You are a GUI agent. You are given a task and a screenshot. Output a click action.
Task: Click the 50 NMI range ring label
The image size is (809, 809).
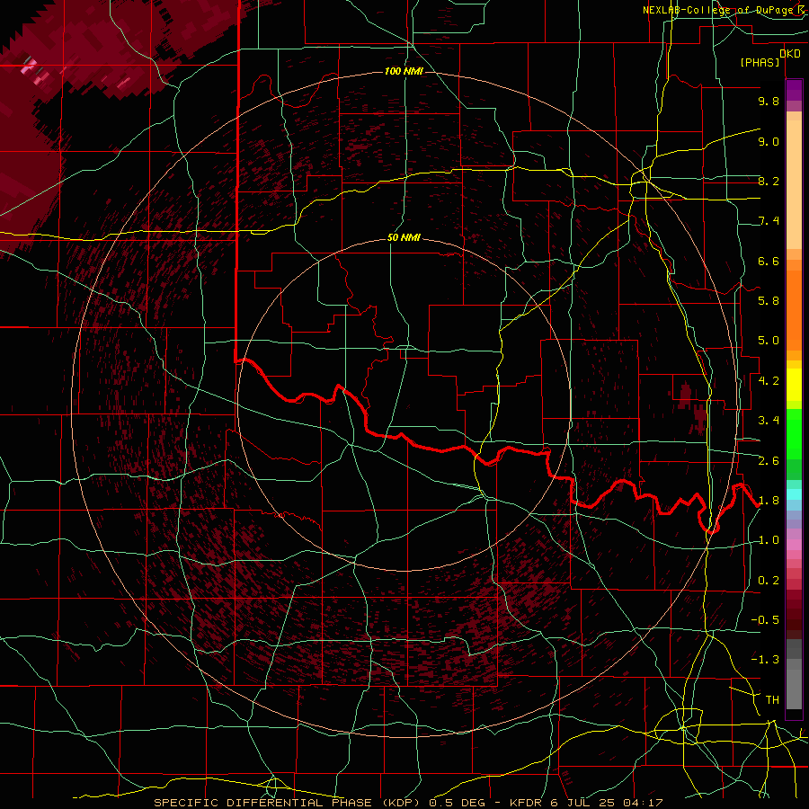point(404,238)
